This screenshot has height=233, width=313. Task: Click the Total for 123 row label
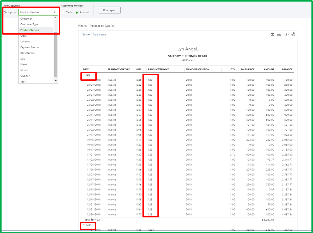(x=92, y=220)
